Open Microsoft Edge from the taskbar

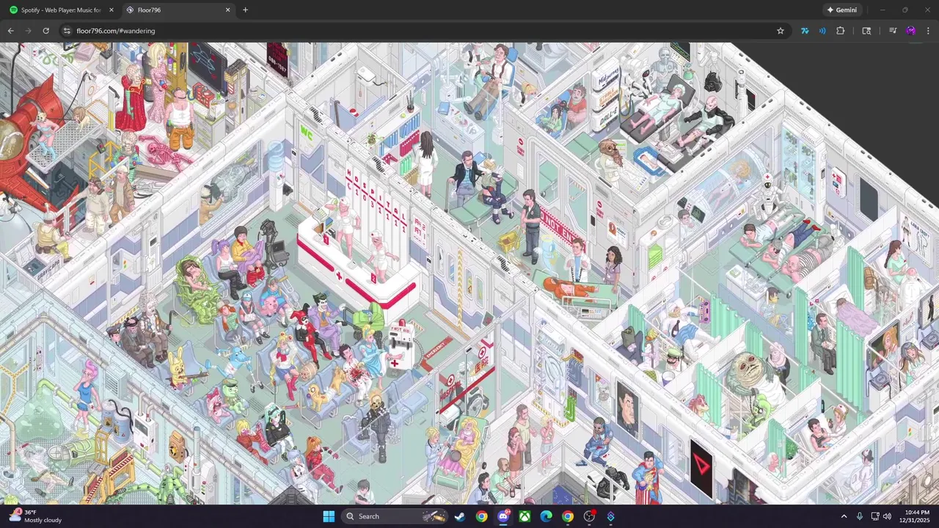546,516
